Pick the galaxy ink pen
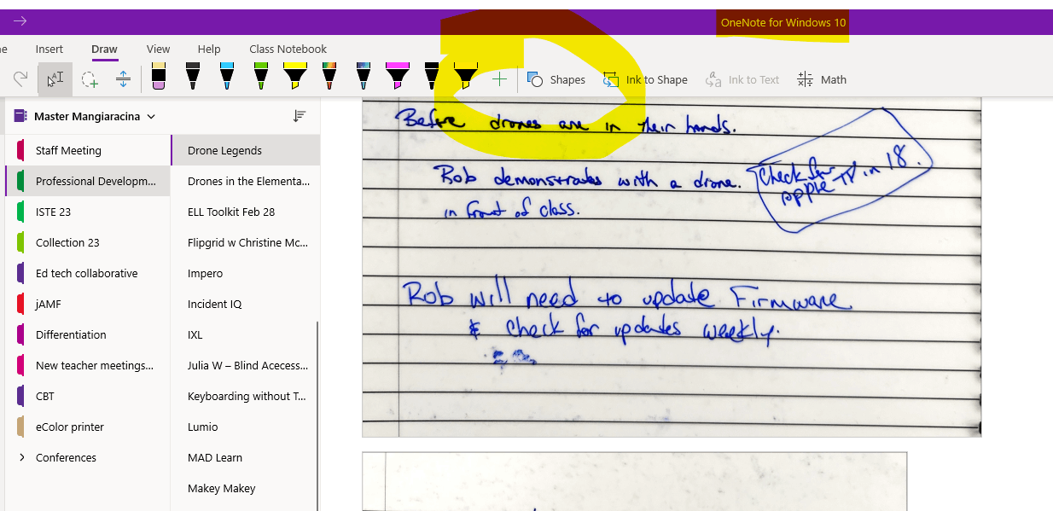The width and height of the screenshot is (1053, 511). pyautogui.click(x=364, y=77)
